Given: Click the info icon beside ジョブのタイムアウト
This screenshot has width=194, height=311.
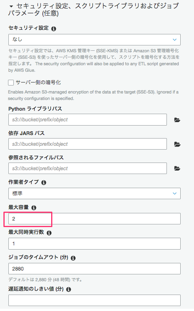Looking at the screenshot, I should click(x=73, y=258).
